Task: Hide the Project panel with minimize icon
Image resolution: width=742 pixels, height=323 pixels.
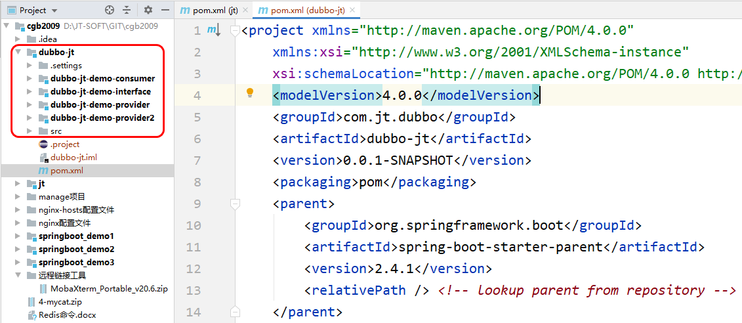Action: 165,10
